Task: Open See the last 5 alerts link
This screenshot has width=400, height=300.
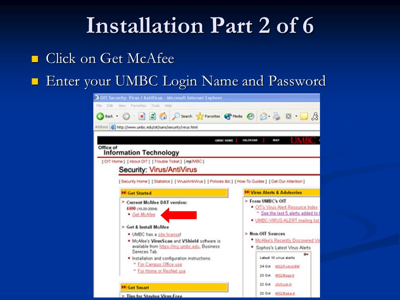Action: pos(290,213)
